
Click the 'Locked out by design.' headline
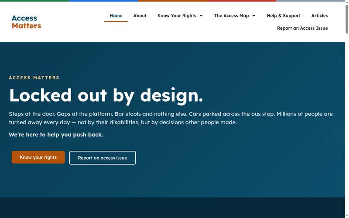(106, 95)
